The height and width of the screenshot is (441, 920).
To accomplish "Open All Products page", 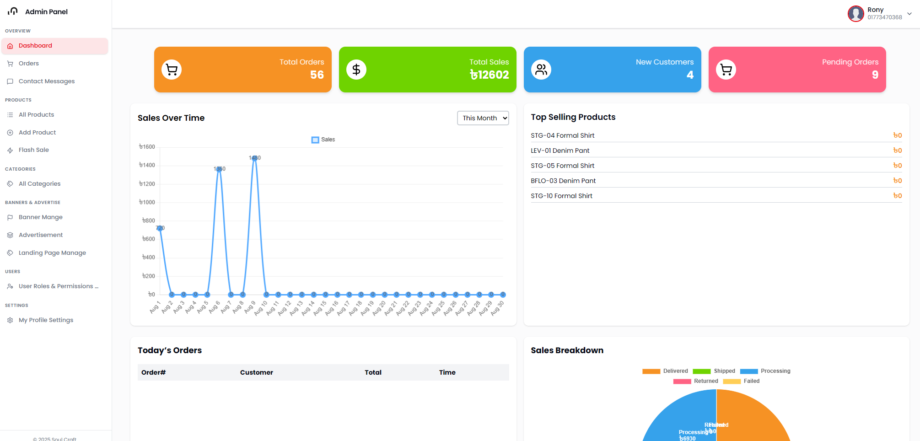I will [x=55, y=115].
